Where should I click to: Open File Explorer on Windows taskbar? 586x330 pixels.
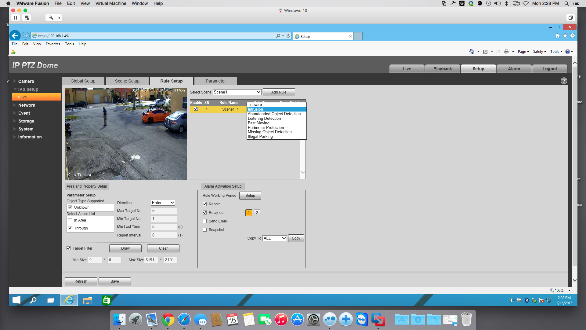[88, 300]
